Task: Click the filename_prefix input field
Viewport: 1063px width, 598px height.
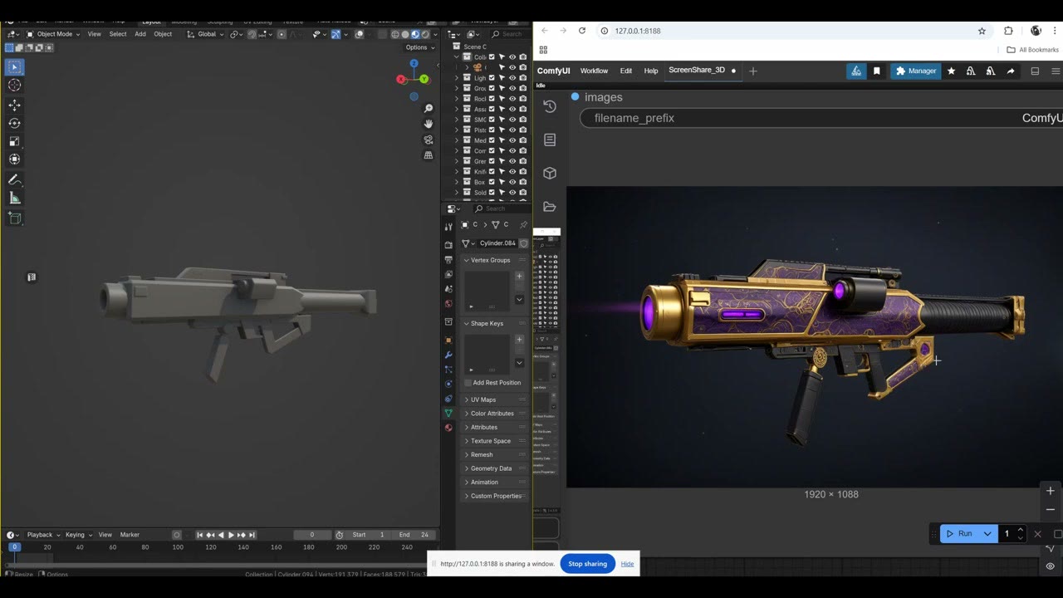Action: (821, 118)
